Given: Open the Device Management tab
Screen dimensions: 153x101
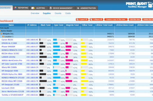Looking at the screenshot, I should pos(61,8).
